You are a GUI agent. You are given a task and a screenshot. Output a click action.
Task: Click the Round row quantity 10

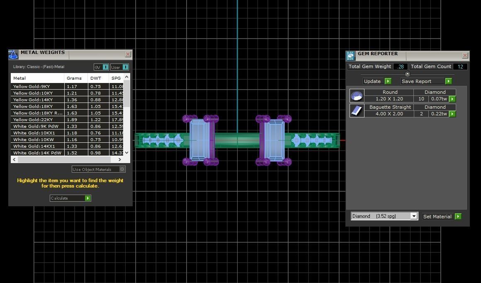click(421, 99)
